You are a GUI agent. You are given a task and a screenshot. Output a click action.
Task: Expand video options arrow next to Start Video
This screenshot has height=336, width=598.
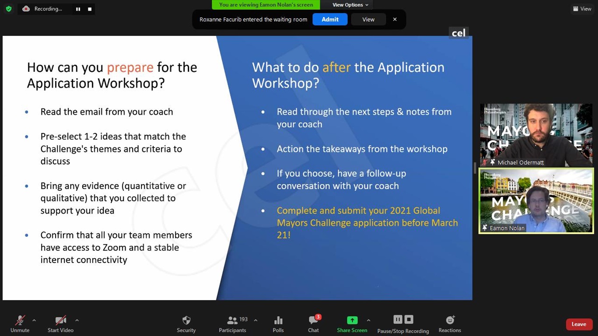77,320
